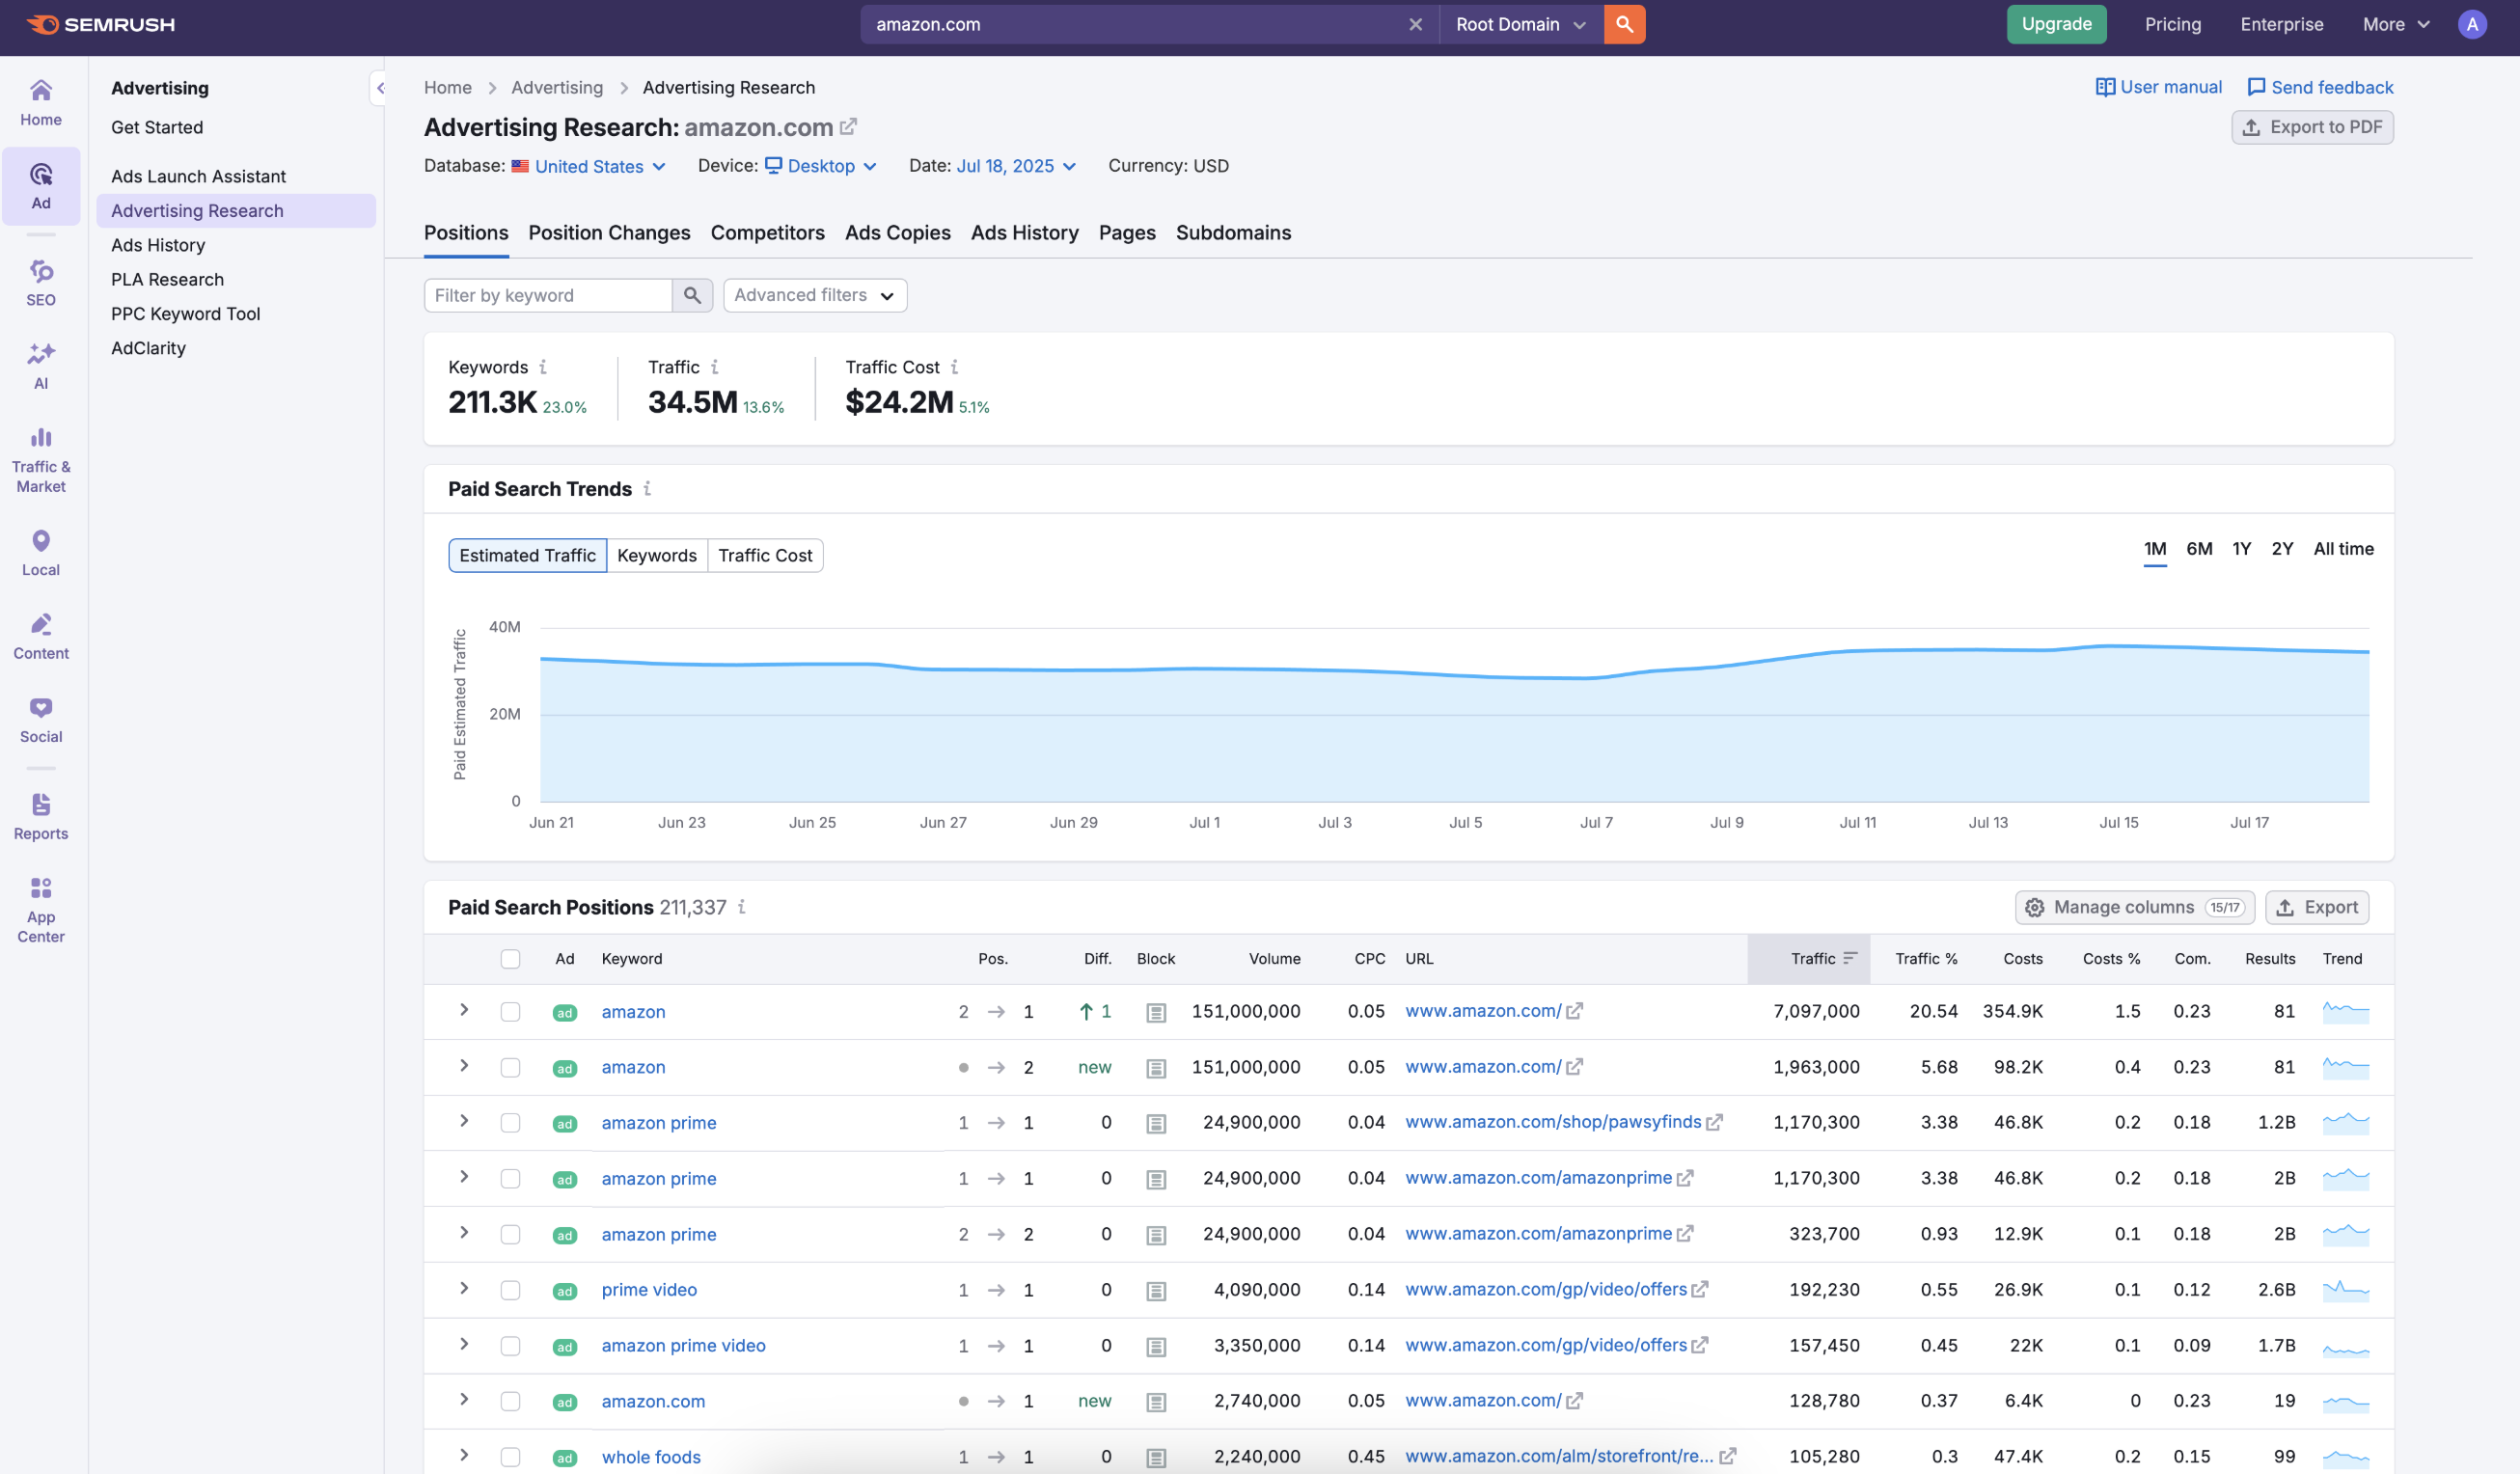Open amazon.com external link beside title
Viewport: 2520px width, 1474px height.
[x=848, y=127]
